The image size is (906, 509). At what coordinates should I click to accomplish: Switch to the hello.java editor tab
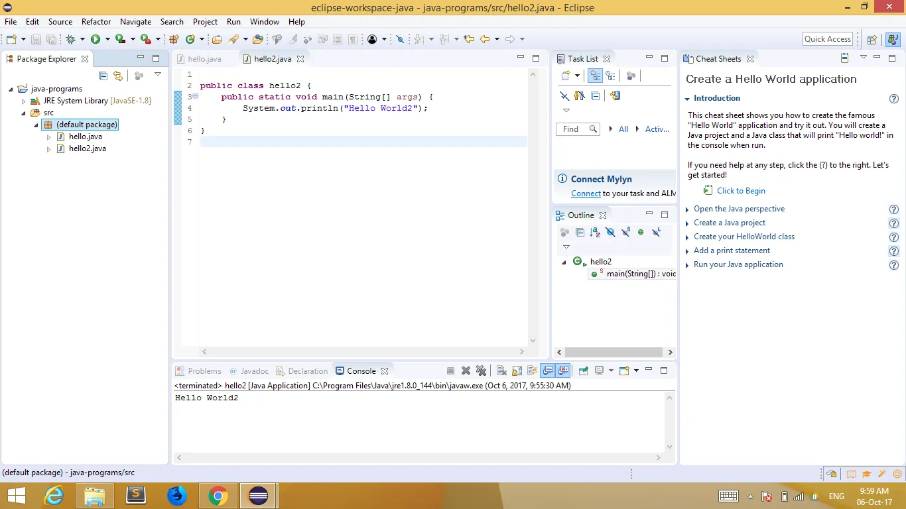(204, 59)
